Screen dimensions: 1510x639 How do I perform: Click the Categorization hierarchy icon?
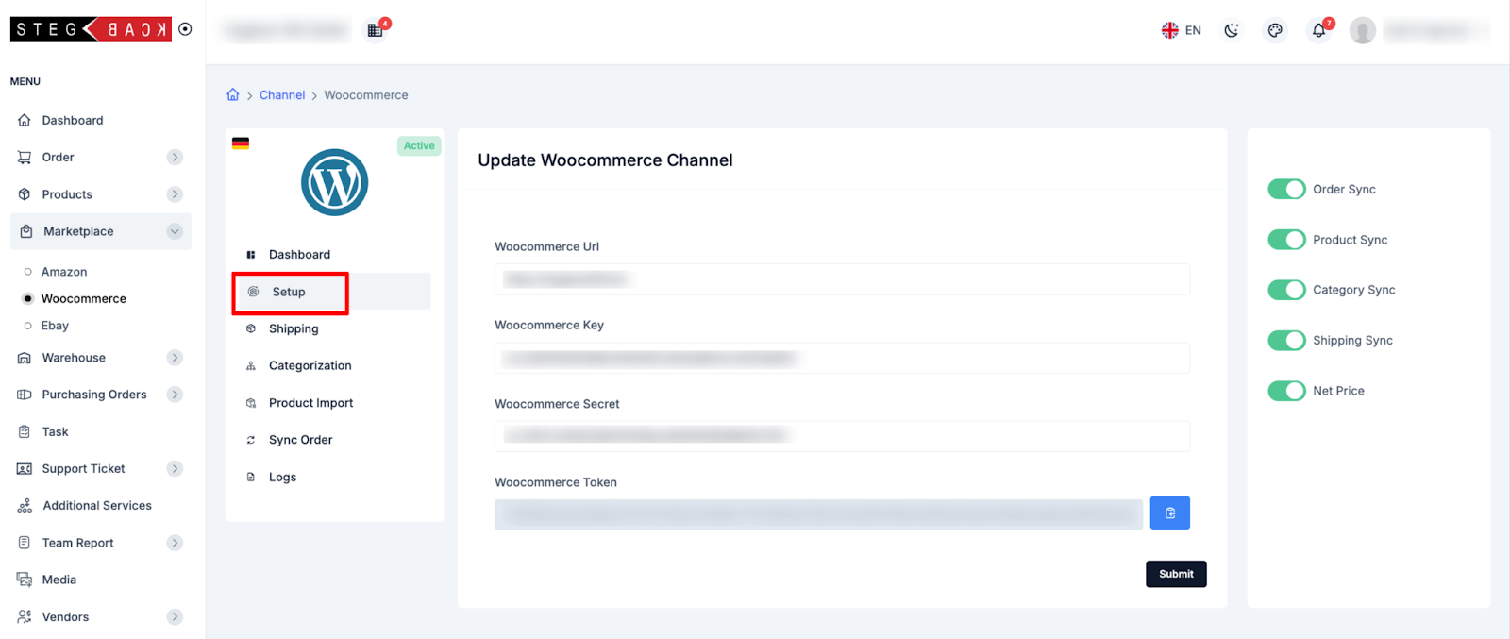pos(251,365)
